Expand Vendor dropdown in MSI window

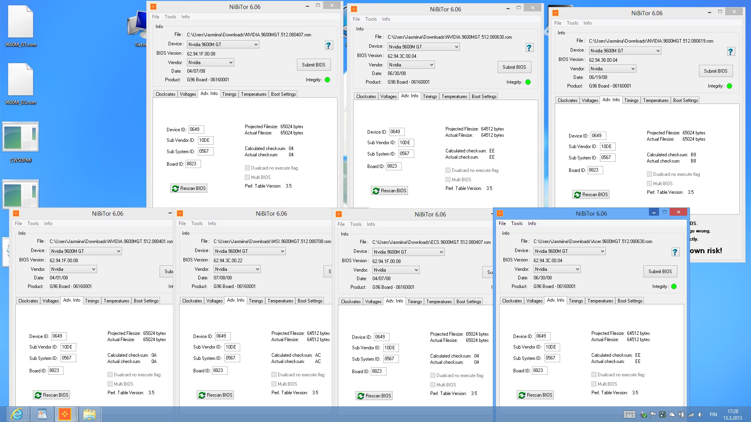click(x=257, y=269)
